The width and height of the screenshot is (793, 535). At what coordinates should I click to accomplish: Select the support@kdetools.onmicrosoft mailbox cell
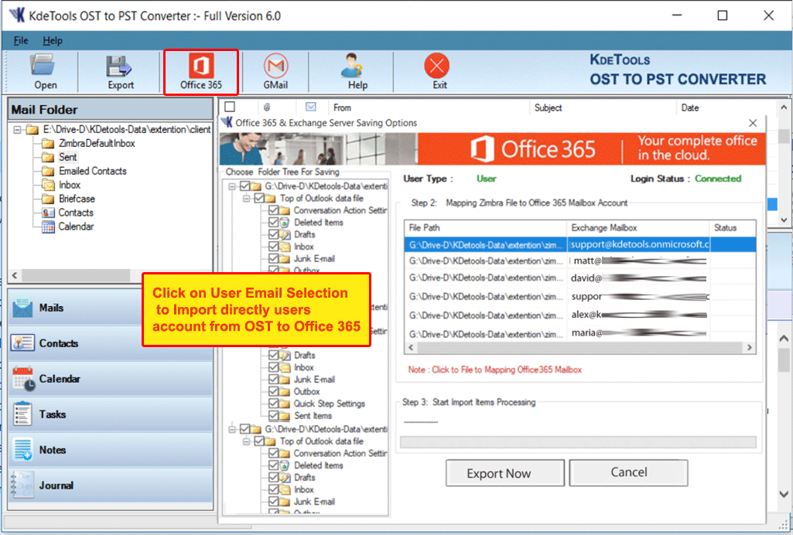[638, 244]
